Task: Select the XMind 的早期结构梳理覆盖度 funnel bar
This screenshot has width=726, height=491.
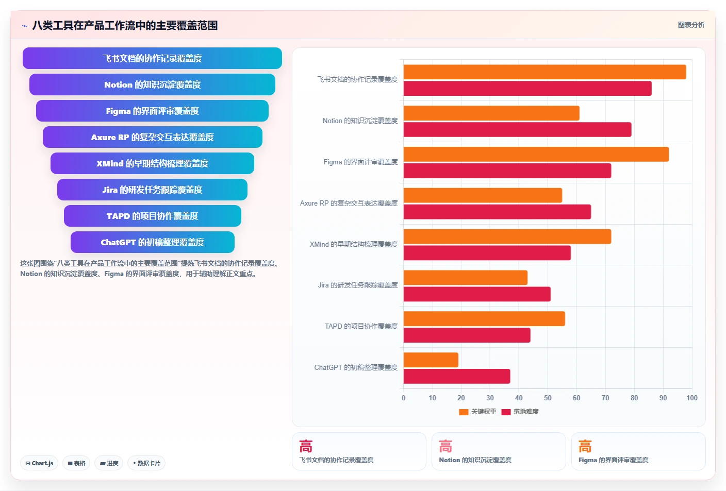Action: click(x=152, y=163)
